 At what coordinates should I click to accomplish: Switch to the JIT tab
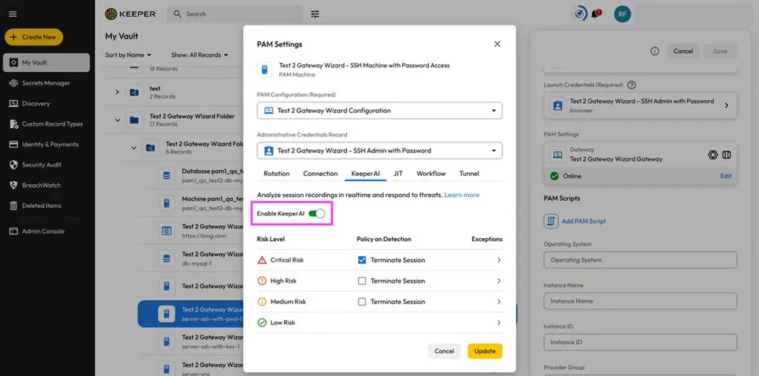(398, 174)
